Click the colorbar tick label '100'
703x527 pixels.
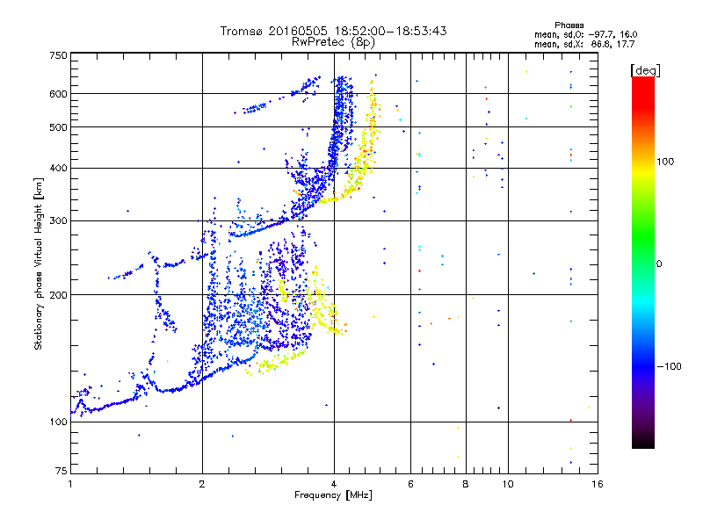[x=665, y=162]
